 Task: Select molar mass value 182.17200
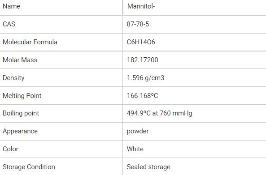tap(143, 60)
